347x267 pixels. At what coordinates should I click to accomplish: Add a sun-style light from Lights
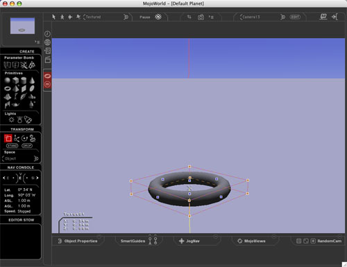coord(11,120)
